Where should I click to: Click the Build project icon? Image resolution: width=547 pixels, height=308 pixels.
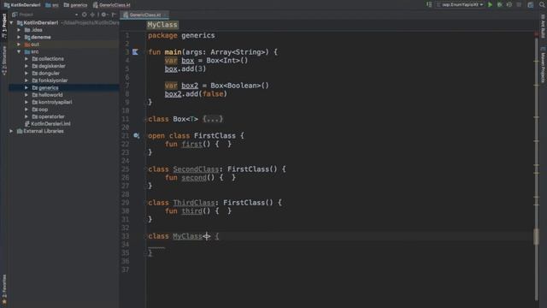click(x=429, y=4)
